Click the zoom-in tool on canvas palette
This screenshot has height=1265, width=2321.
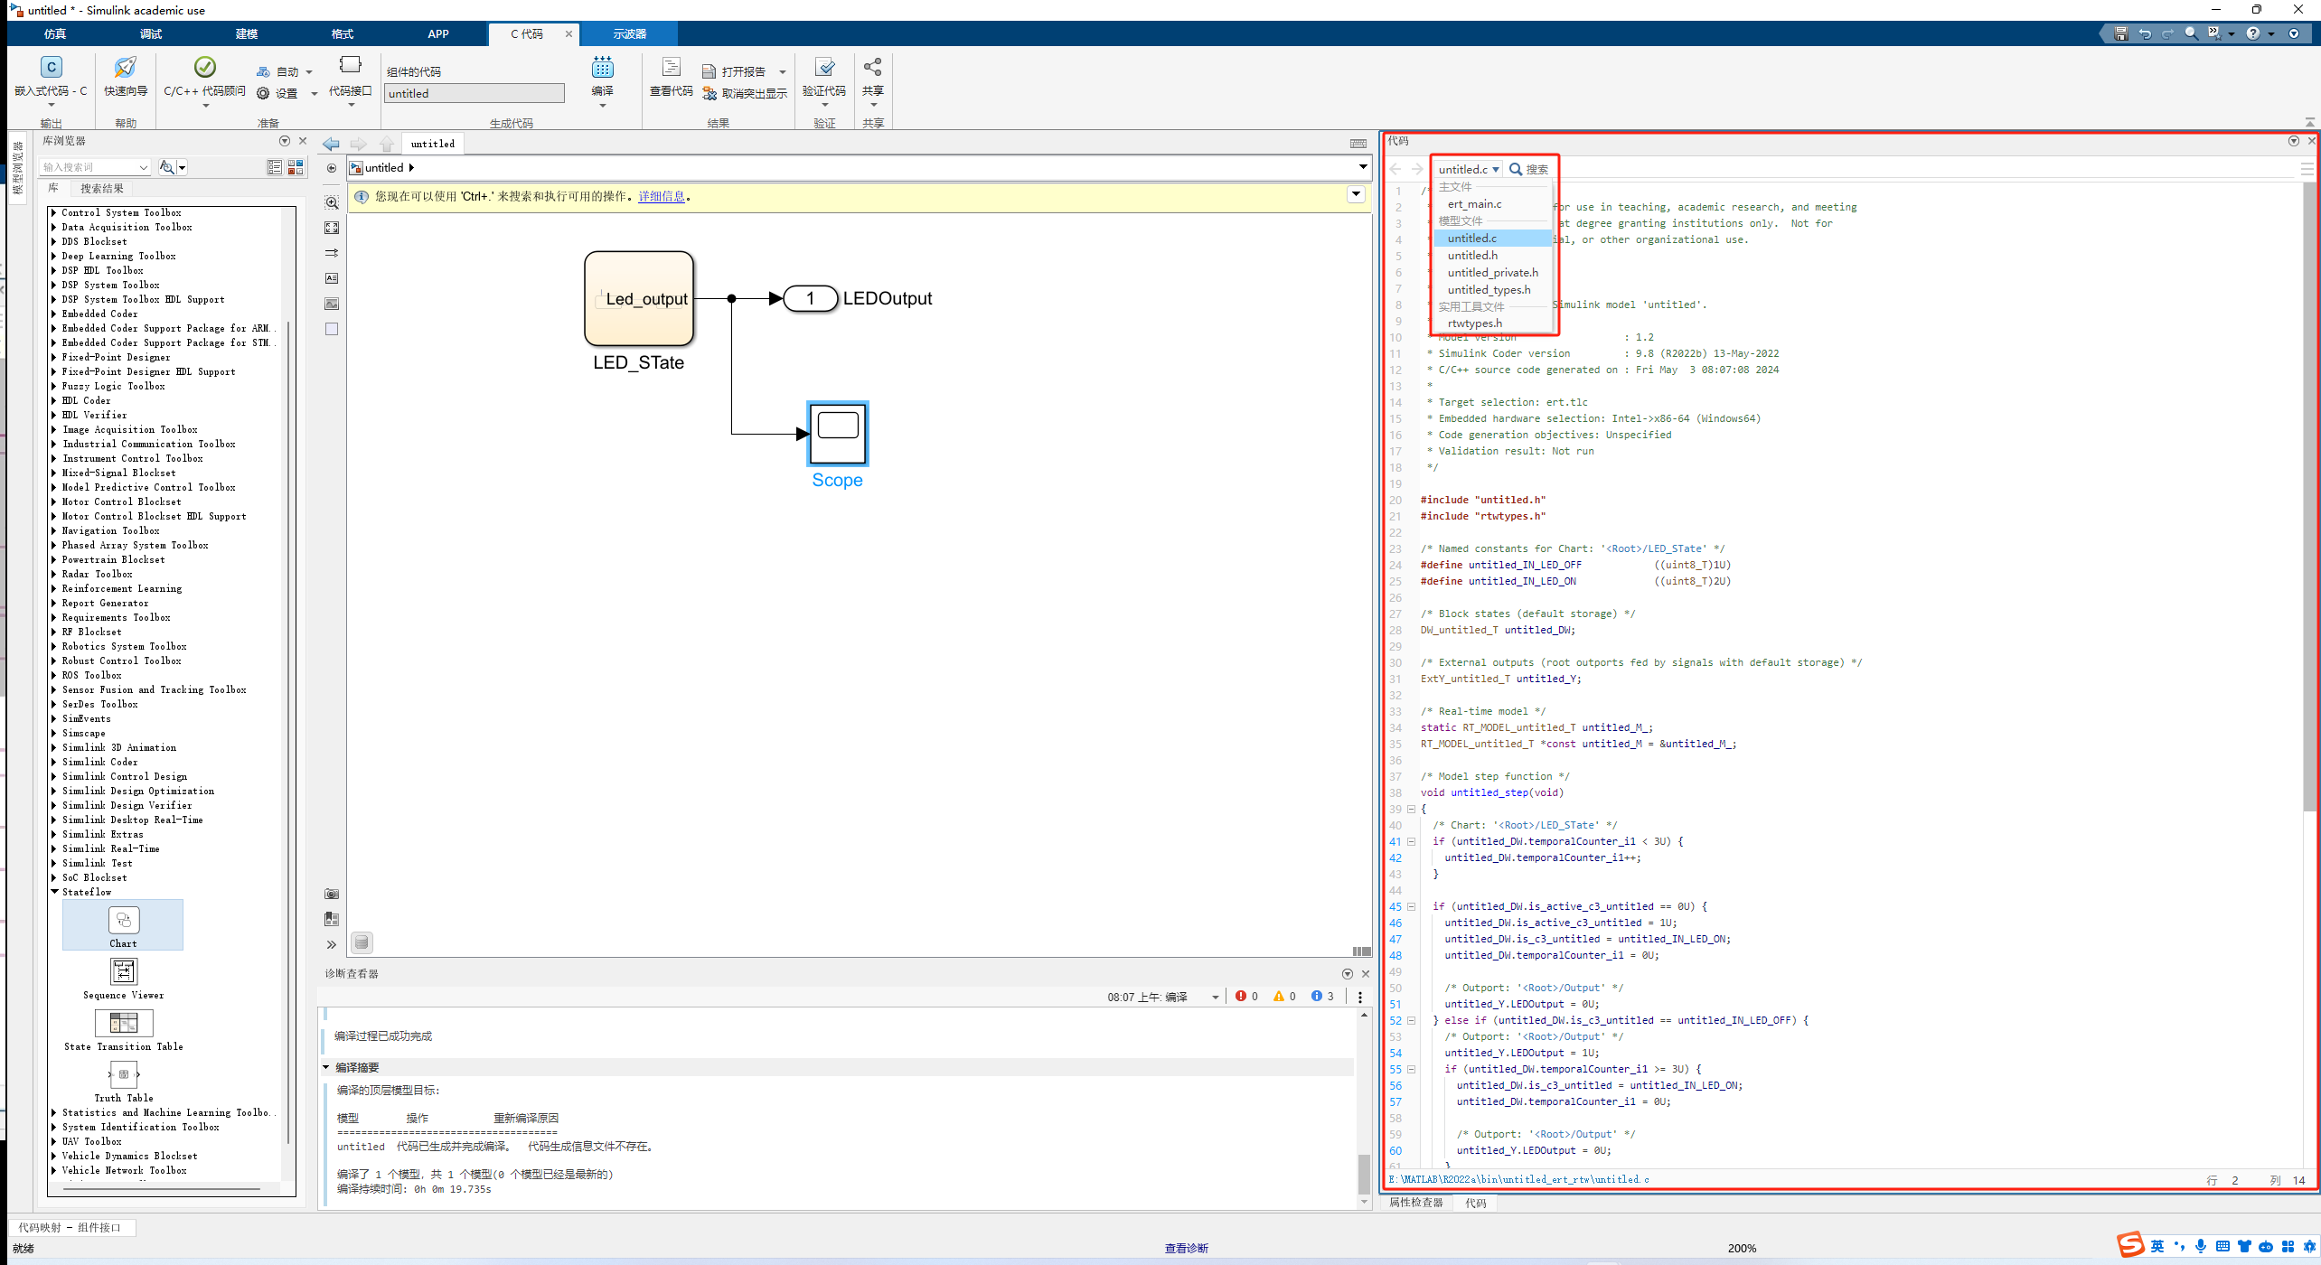(332, 202)
